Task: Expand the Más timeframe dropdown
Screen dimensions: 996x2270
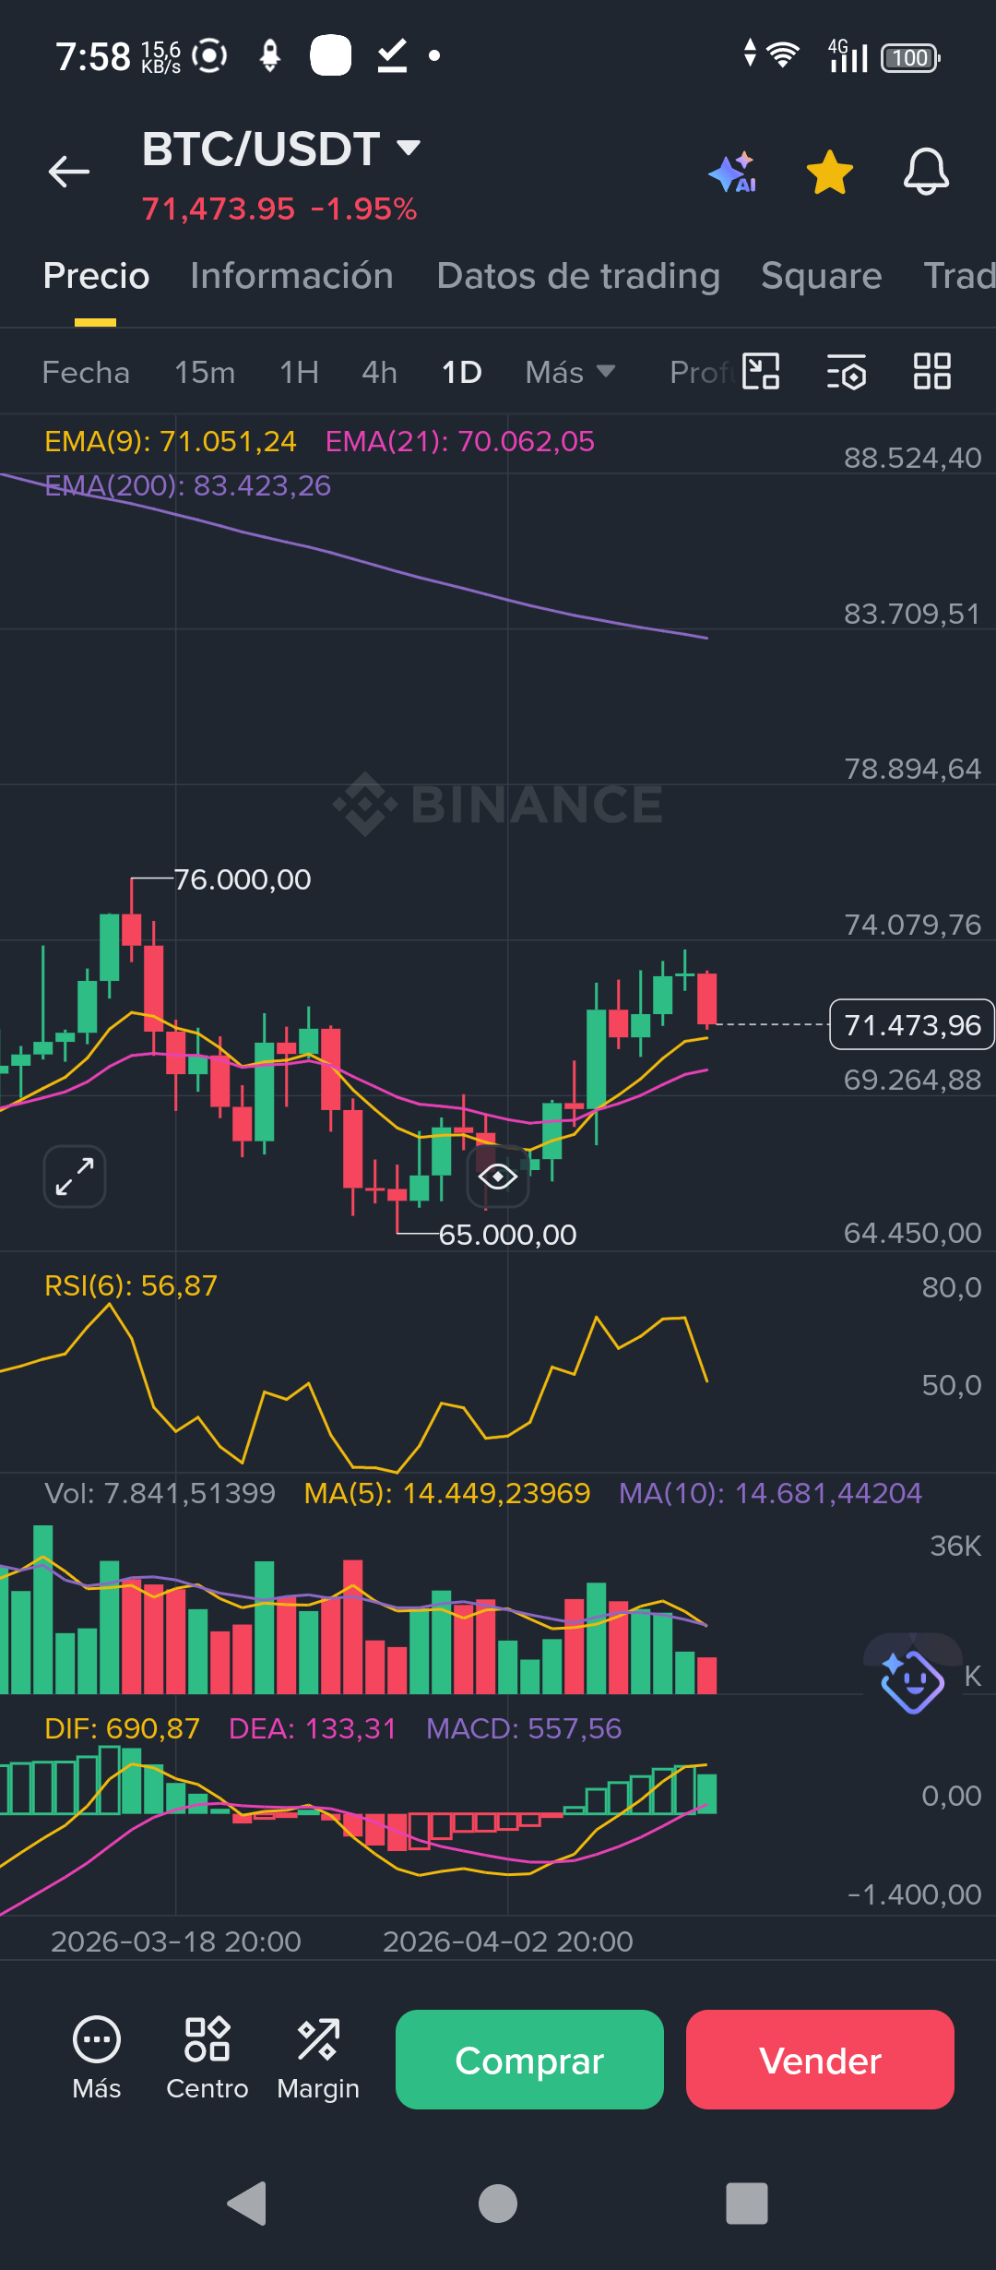Action: (570, 373)
